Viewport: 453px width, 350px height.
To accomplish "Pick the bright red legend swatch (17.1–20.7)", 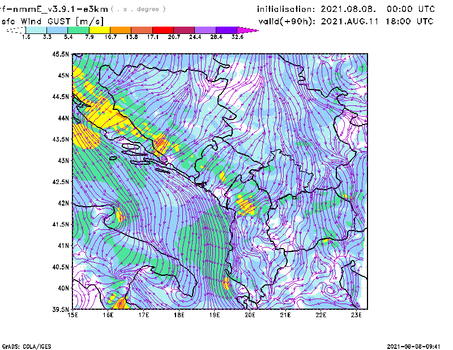I will click(163, 30).
